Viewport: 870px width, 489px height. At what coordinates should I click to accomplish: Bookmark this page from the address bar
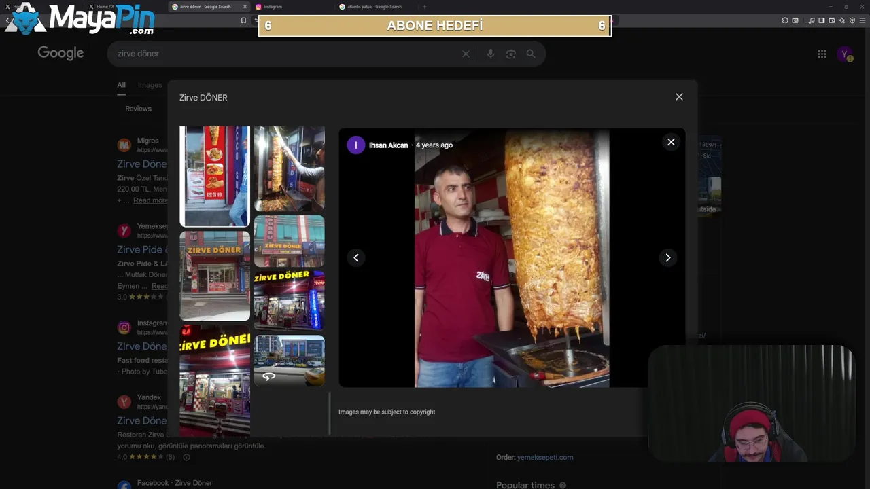[243, 20]
